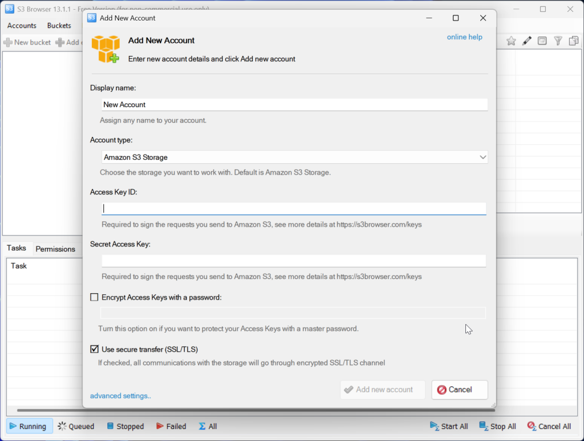This screenshot has width=584, height=441.
Task: Click the pencil edit icon in toolbar
Action: tap(527, 41)
